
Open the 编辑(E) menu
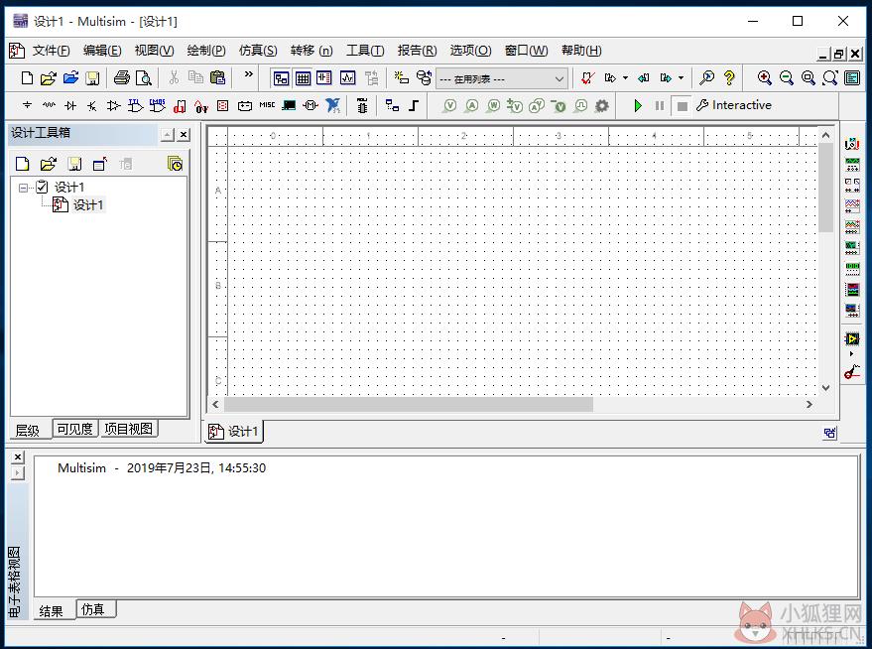[102, 51]
